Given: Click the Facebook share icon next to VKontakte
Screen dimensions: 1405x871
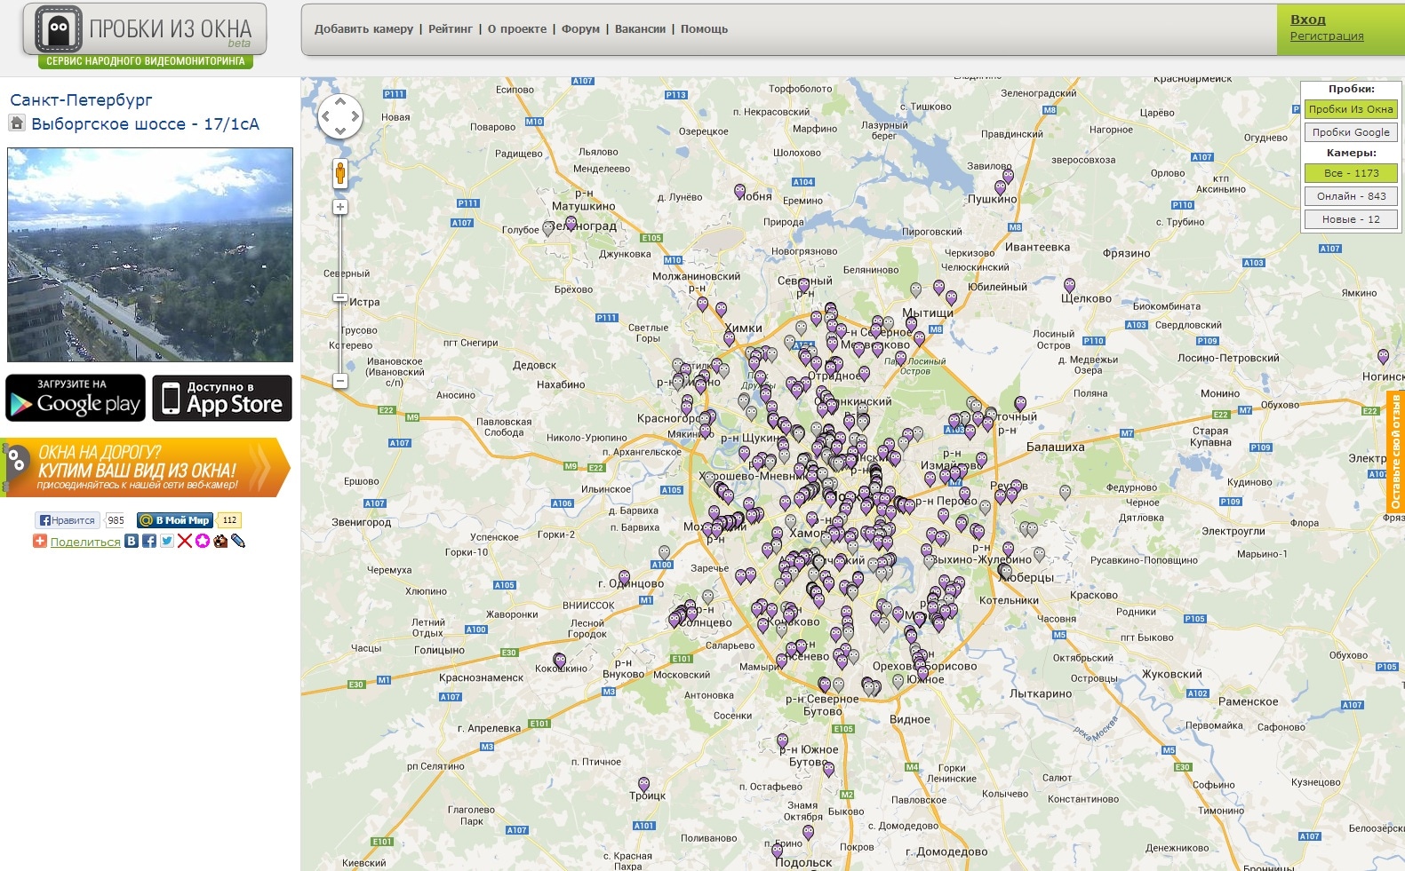Looking at the screenshot, I should click(x=149, y=541).
